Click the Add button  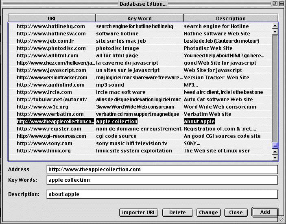[265, 212]
